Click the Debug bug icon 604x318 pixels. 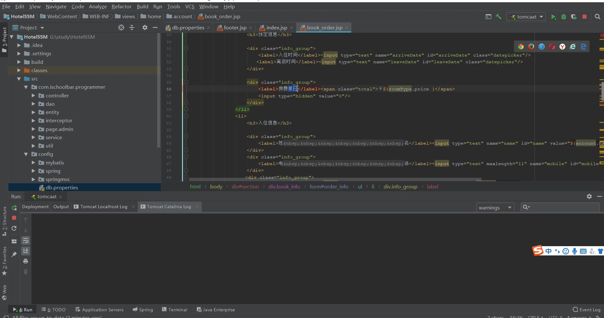pyautogui.click(x=564, y=17)
